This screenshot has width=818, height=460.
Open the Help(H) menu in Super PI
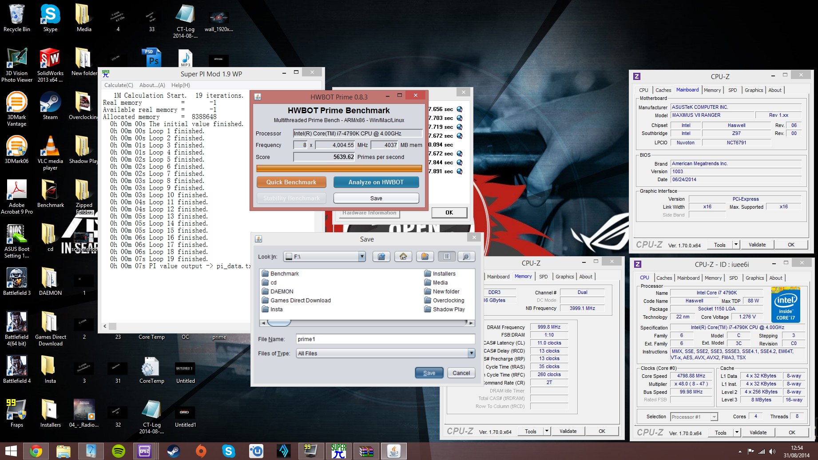[180, 85]
